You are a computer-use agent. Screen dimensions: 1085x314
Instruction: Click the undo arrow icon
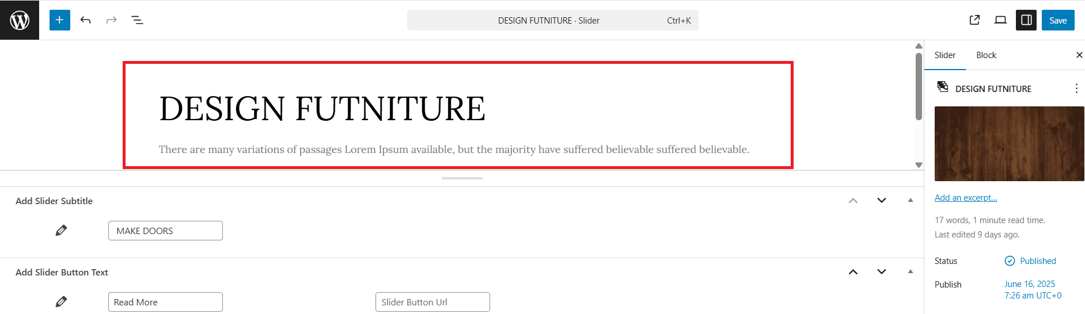click(x=86, y=20)
